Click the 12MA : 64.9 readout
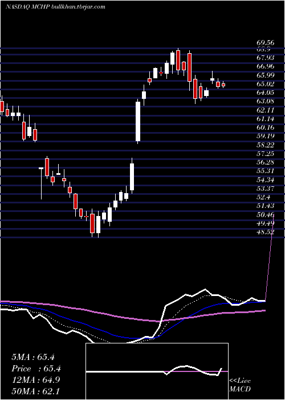 coord(36,380)
